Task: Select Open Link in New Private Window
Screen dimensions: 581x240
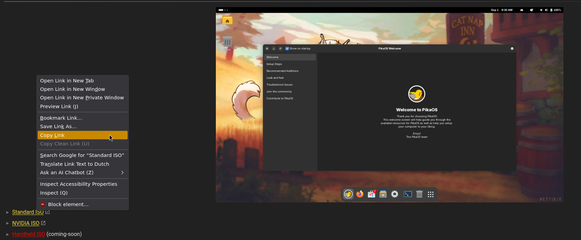Action: pos(82,98)
